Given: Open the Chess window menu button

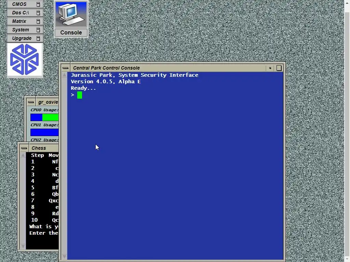Looking at the screenshot, I should 24,148.
